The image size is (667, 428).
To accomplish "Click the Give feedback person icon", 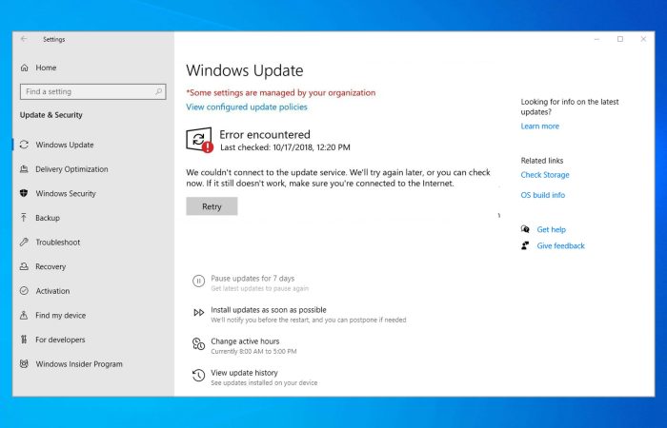I will [x=525, y=245].
